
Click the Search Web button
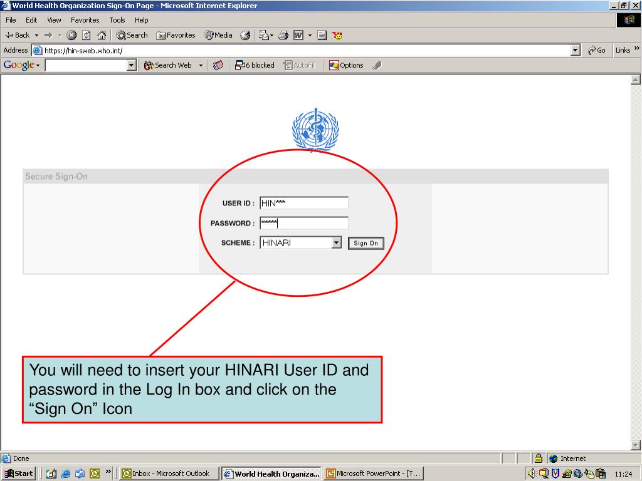pyautogui.click(x=168, y=65)
